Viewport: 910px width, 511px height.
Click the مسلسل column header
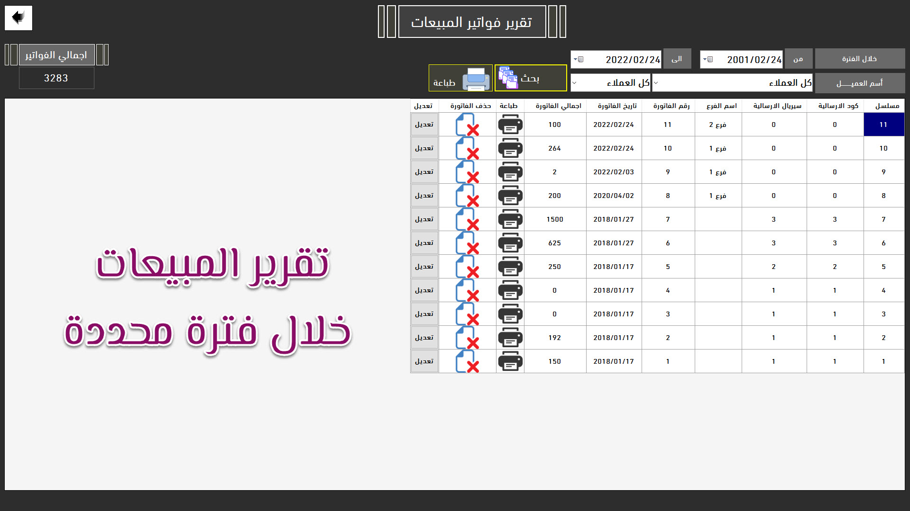(884, 106)
